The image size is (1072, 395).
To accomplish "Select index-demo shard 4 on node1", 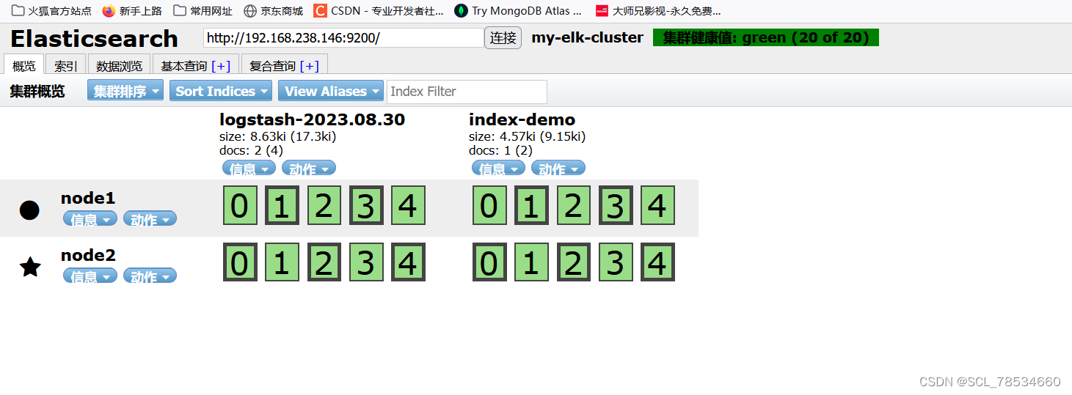I will tap(657, 205).
